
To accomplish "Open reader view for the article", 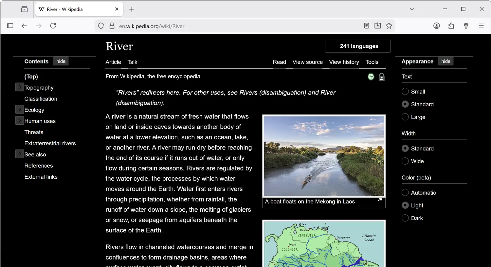I will click(x=366, y=26).
